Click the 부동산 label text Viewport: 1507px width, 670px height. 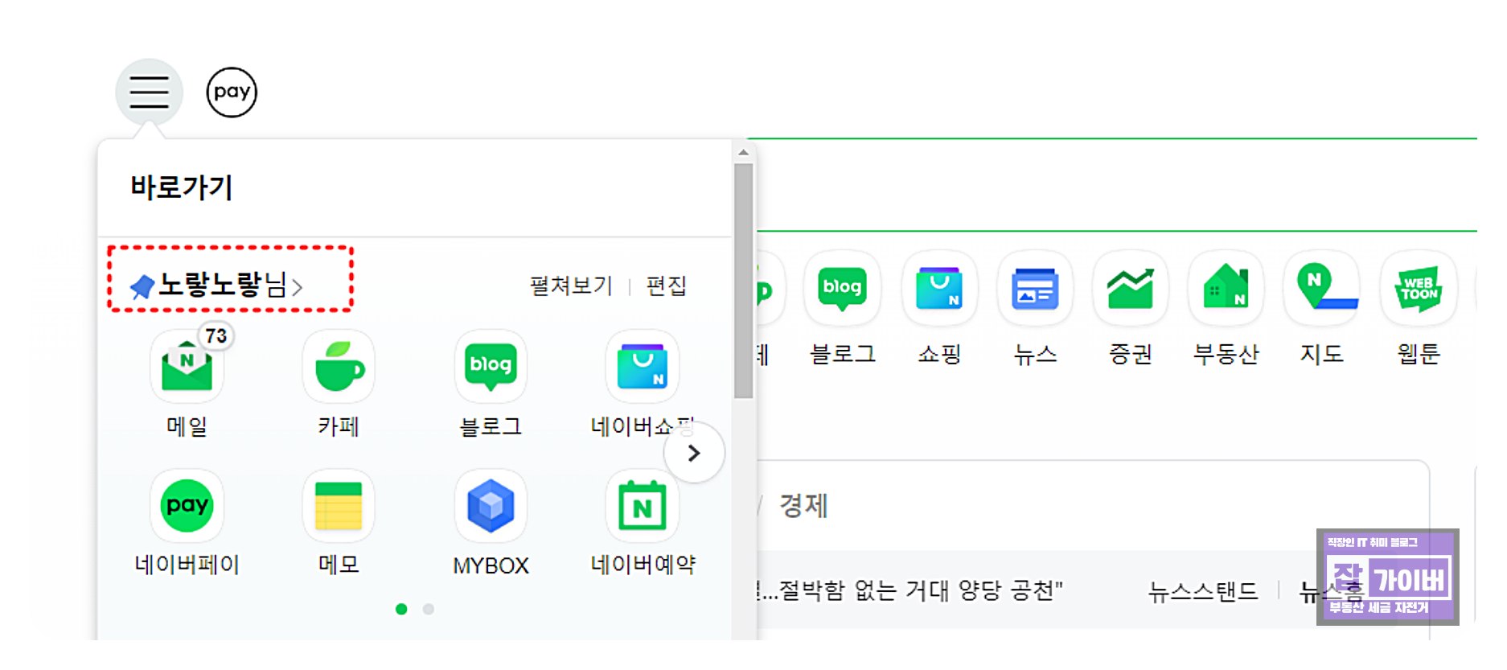click(1226, 354)
